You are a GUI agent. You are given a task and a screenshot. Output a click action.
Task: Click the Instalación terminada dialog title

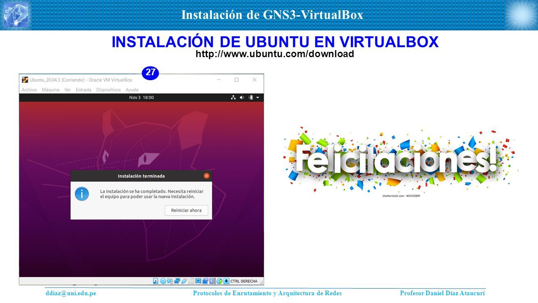pyautogui.click(x=141, y=176)
